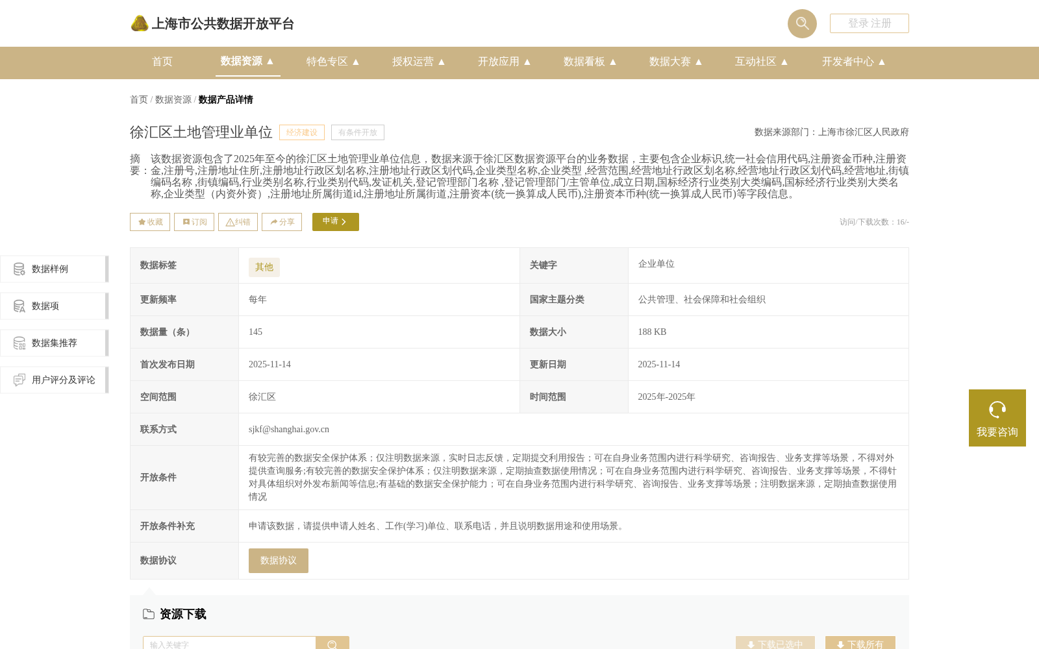Click the 申请 apply button
The image size is (1039, 649).
point(336,222)
